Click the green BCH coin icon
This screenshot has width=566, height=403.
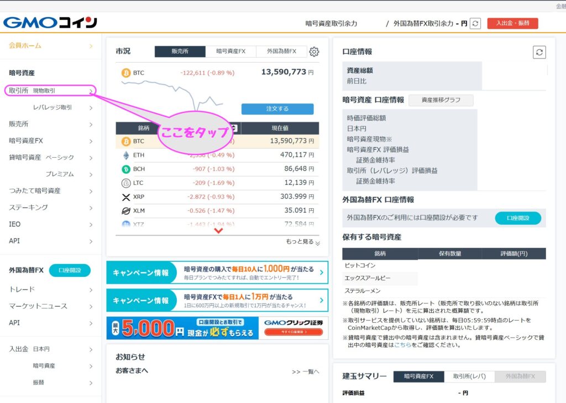[x=125, y=169]
